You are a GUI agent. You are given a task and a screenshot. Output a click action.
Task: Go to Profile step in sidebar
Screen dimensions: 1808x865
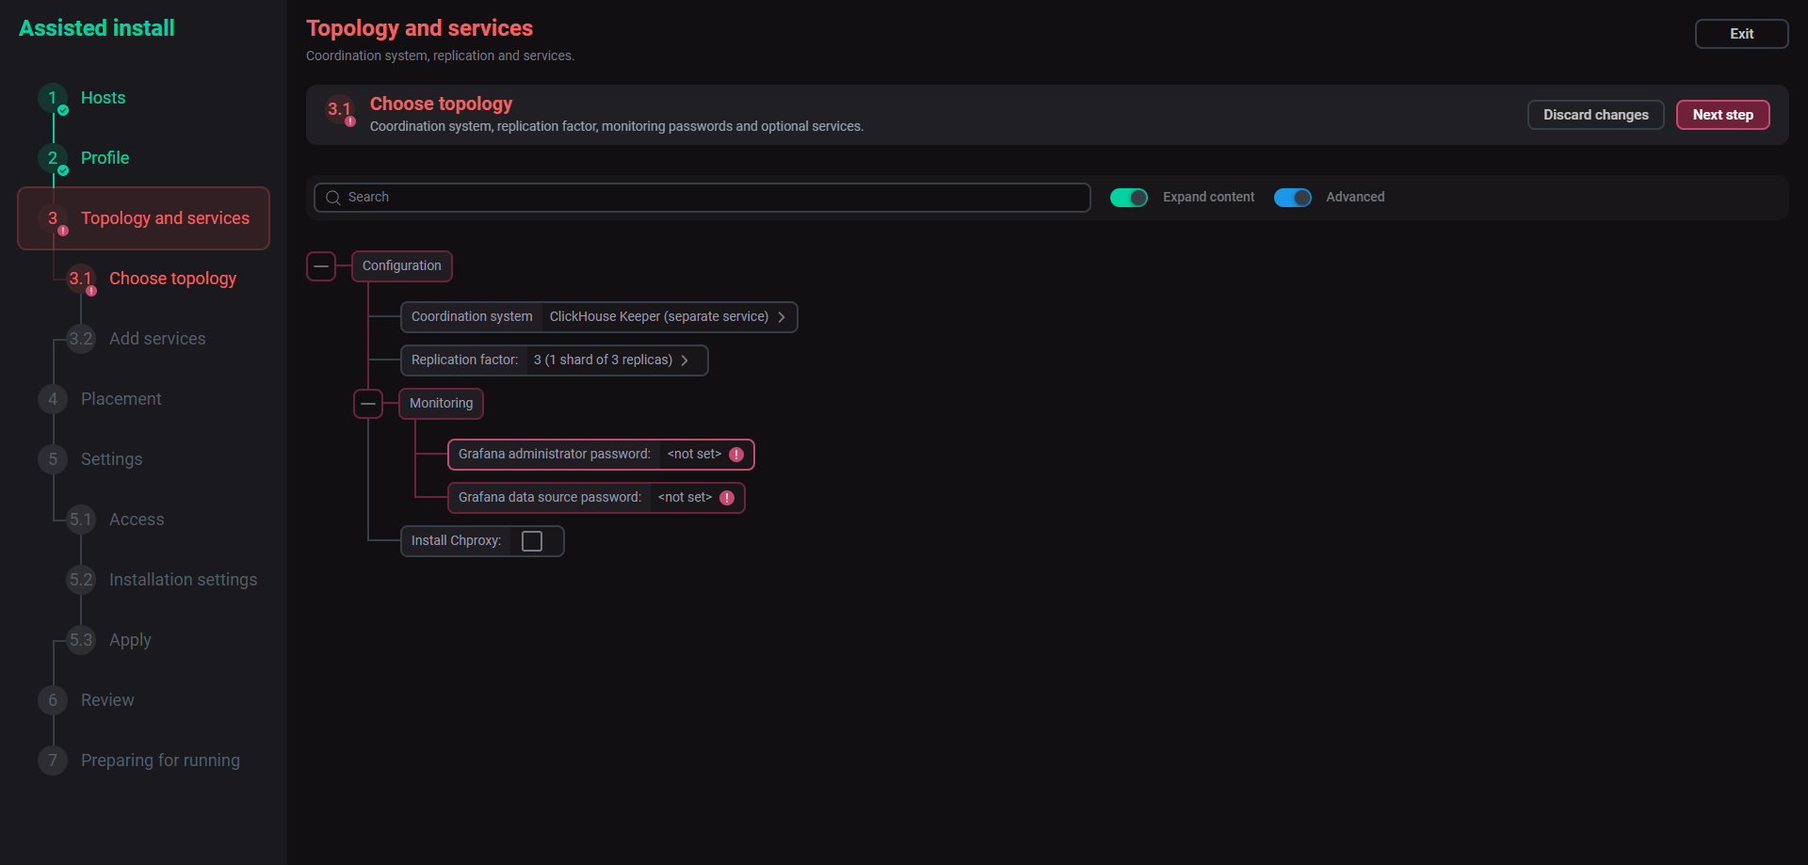105,158
